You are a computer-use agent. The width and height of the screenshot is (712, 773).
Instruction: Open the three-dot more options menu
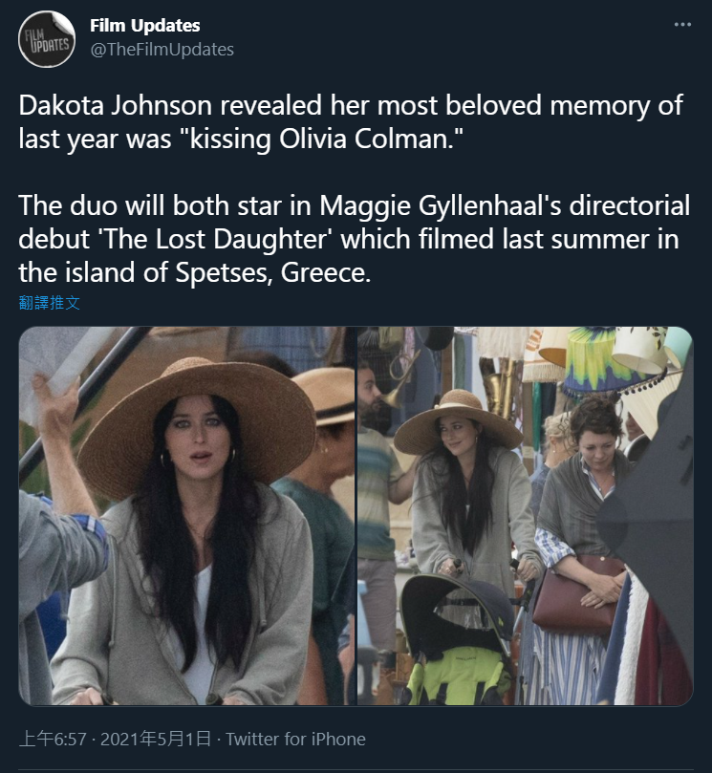(682, 24)
